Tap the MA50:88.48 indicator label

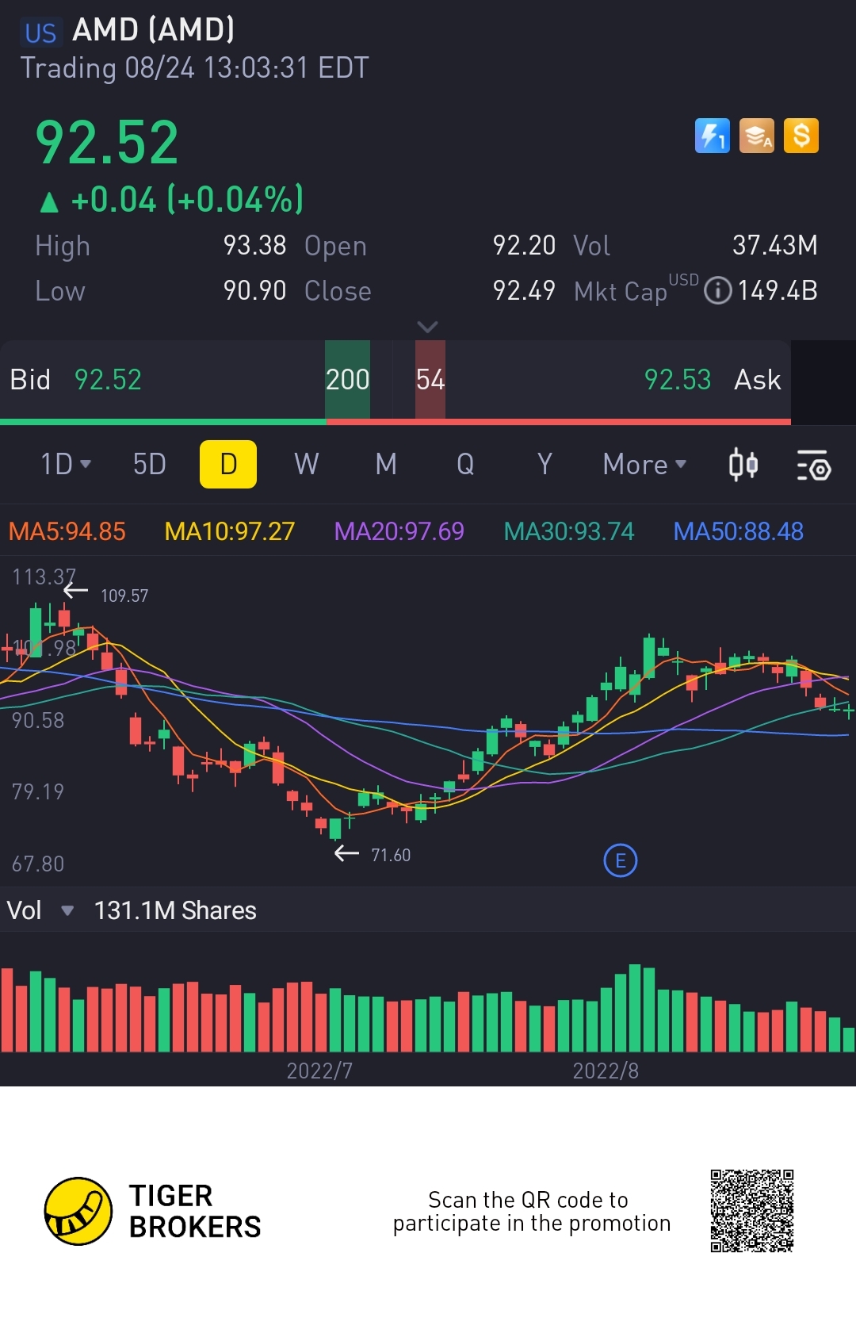pos(738,531)
